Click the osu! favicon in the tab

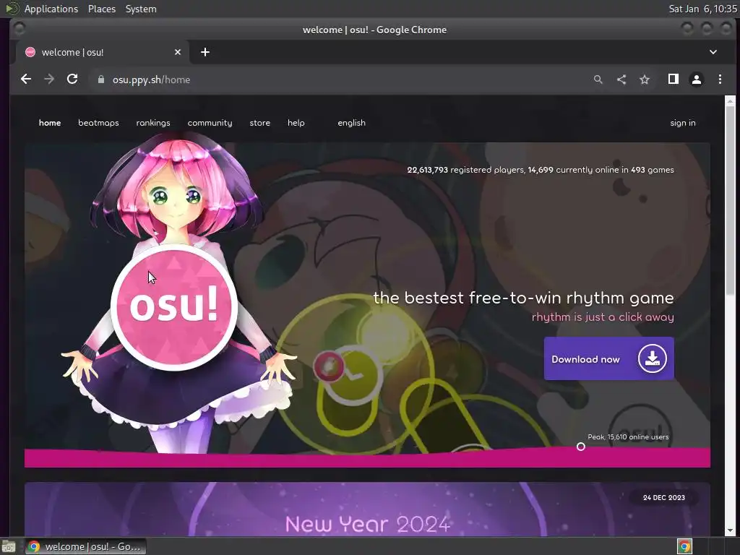click(30, 52)
